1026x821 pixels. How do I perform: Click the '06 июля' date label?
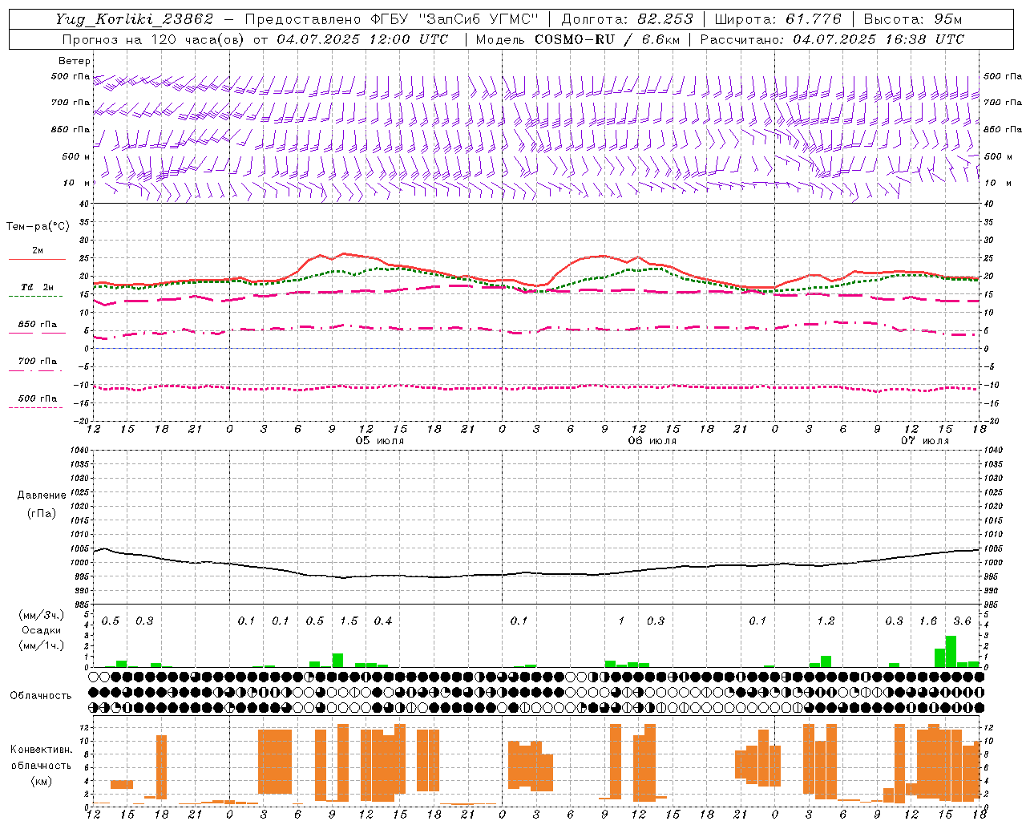pos(652,441)
